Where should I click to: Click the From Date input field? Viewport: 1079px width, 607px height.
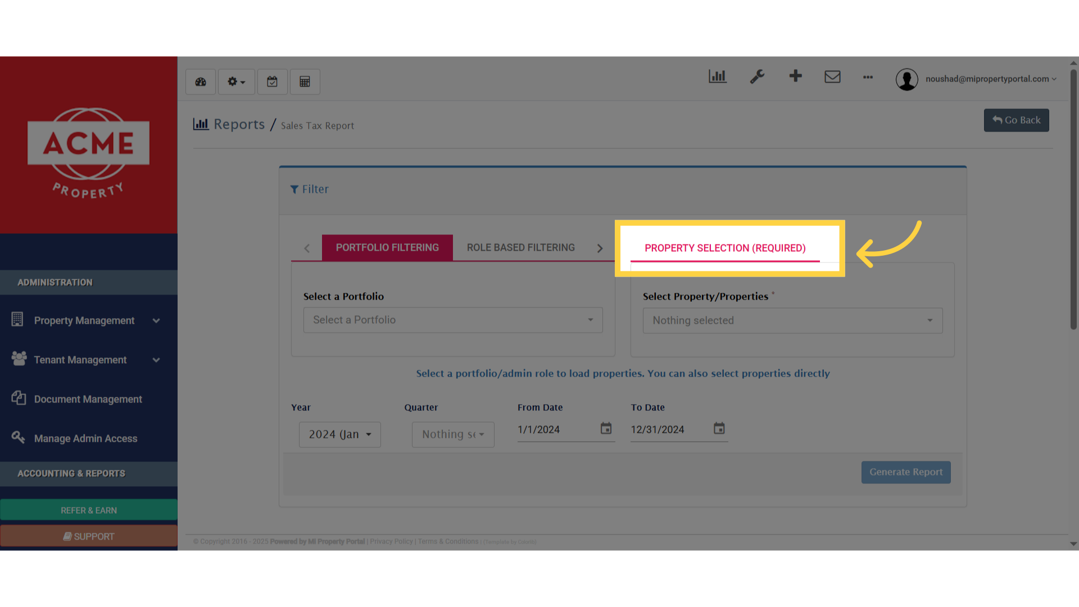click(x=556, y=430)
